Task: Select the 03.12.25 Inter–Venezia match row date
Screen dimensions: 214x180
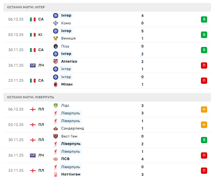Action: pyautogui.click(x=16, y=35)
